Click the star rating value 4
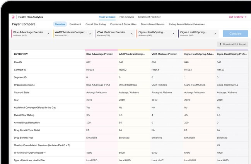This screenshot has height=164, width=251. 152,115
